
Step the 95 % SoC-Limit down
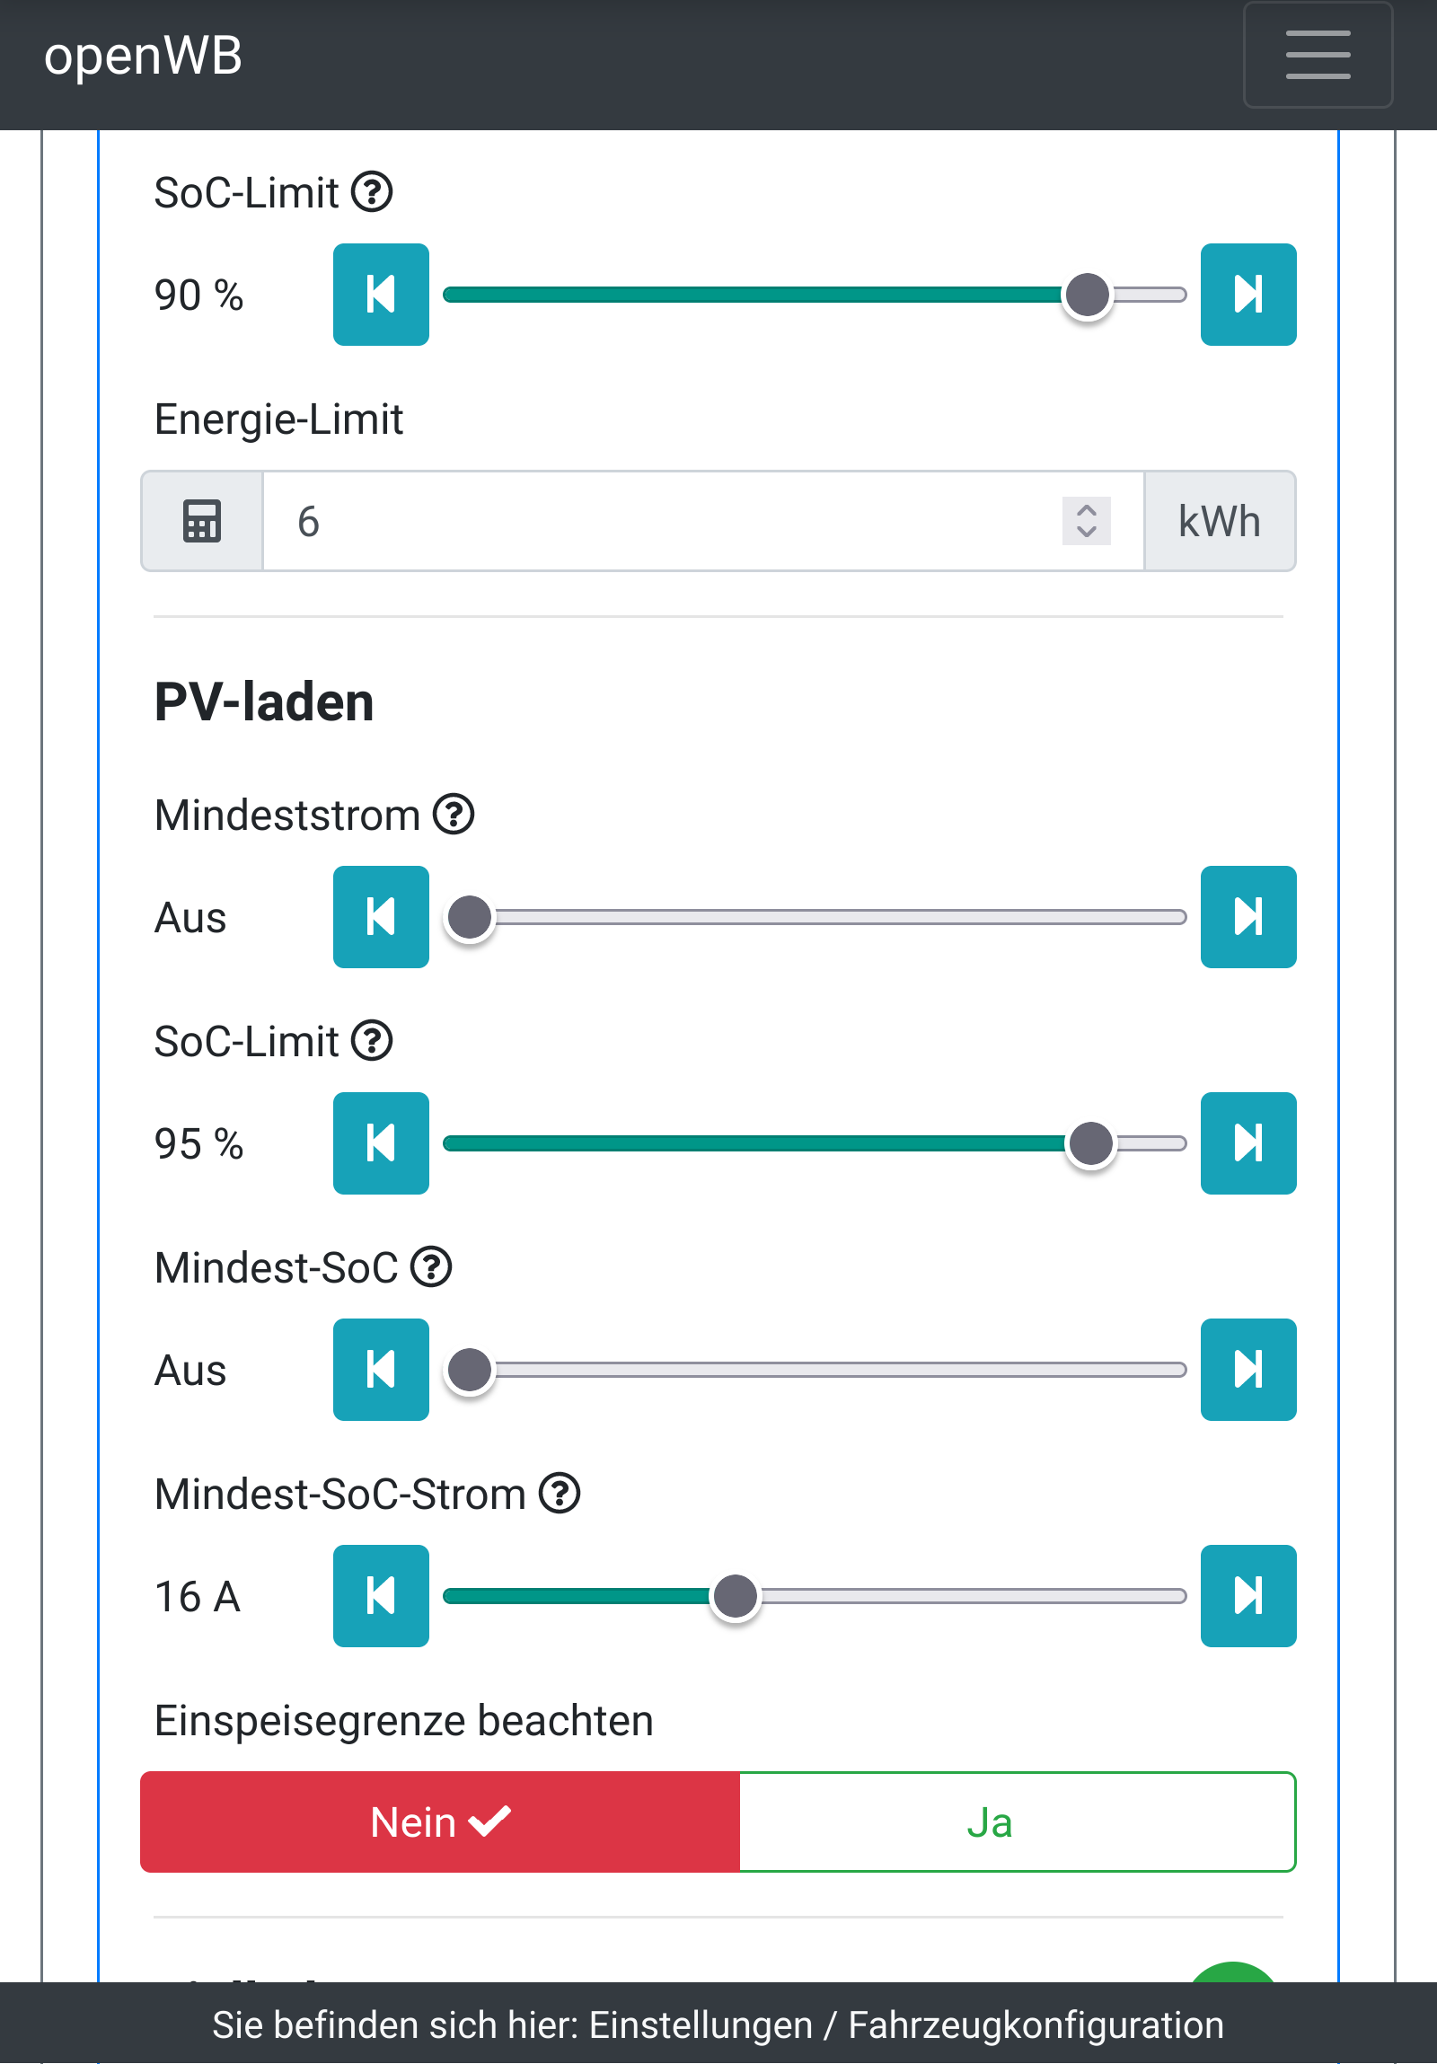pyautogui.click(x=381, y=1143)
